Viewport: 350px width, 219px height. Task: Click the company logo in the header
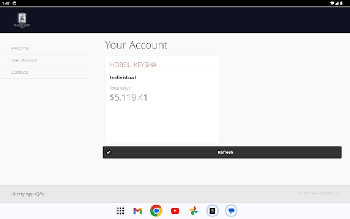point(21,20)
